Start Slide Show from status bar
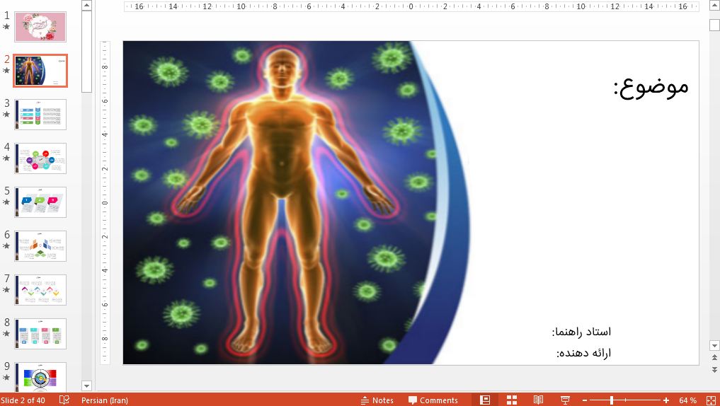Viewport: 720px width, 406px height. pyautogui.click(x=565, y=400)
